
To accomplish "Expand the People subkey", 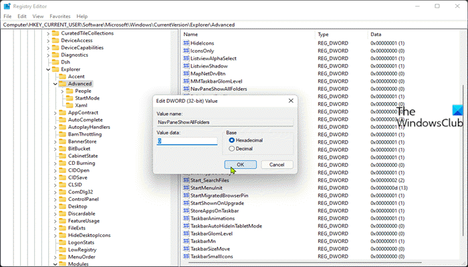I will coord(62,91).
